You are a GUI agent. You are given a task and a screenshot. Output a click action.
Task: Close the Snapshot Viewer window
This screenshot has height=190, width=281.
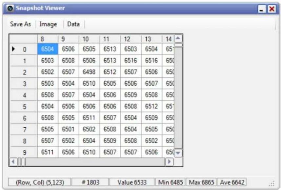click(x=272, y=9)
